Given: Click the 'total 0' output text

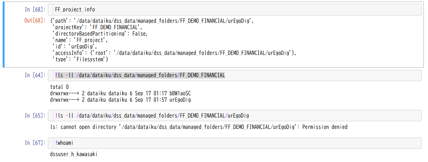Looking at the screenshot, I should (x=60, y=87).
